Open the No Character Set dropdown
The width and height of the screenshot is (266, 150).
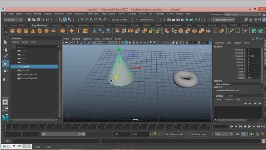tap(175, 134)
